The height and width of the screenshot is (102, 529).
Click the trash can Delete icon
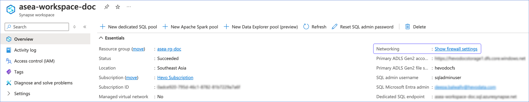pos(407,27)
